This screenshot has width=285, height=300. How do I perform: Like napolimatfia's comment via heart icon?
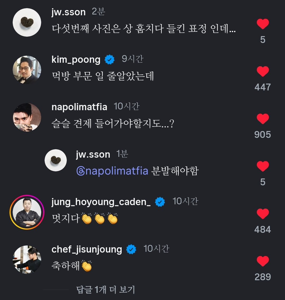click(x=262, y=119)
